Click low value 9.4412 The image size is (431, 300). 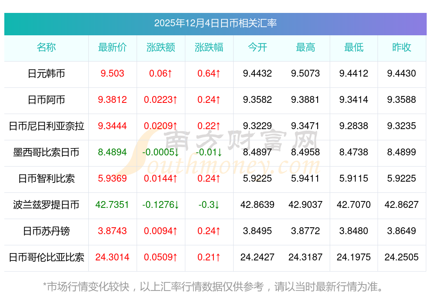[354, 74]
